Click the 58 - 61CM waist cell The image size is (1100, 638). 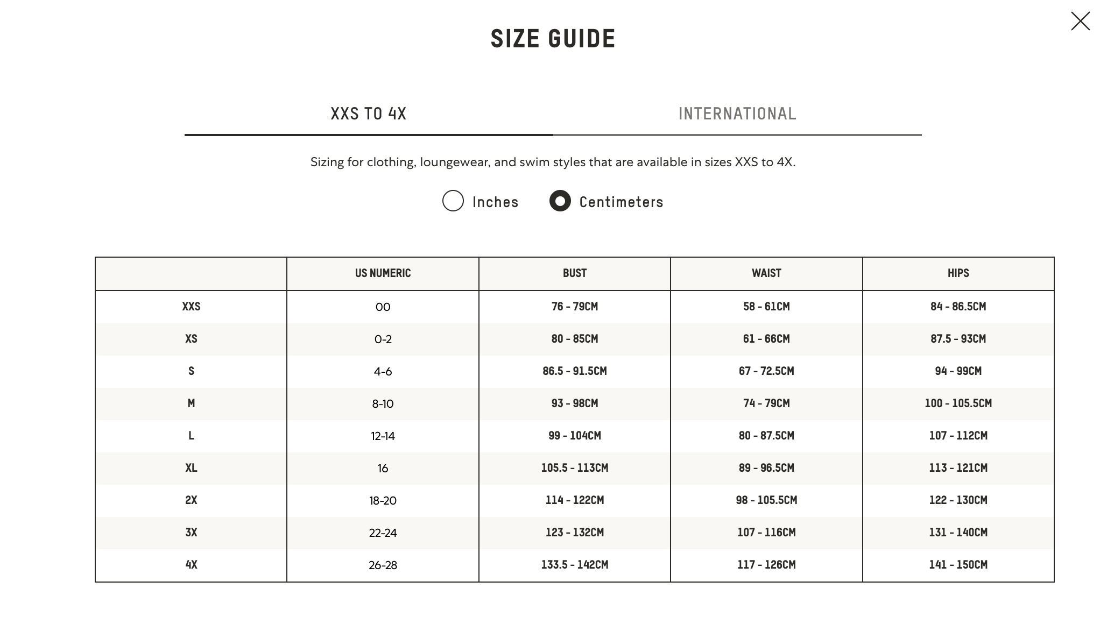766,307
